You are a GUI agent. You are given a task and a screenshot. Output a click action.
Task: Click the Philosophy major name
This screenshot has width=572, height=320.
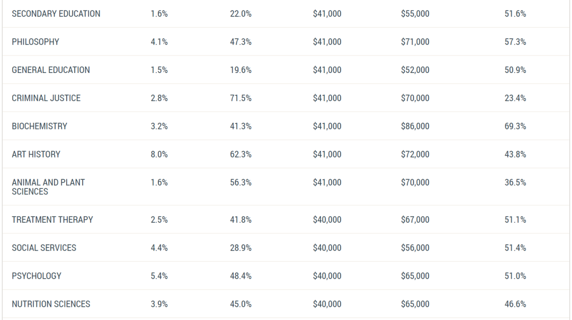click(35, 42)
